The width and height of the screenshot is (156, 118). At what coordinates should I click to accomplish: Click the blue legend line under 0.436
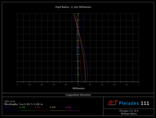click(x=12, y=111)
